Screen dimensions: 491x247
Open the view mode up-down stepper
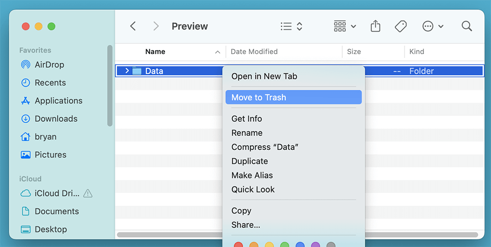coord(300,27)
